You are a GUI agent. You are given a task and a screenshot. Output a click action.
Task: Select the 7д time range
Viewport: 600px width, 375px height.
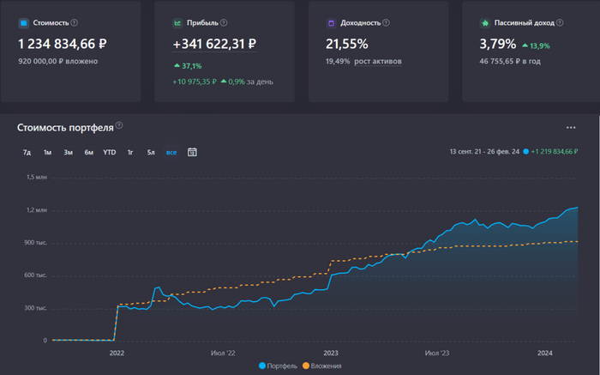pos(27,152)
